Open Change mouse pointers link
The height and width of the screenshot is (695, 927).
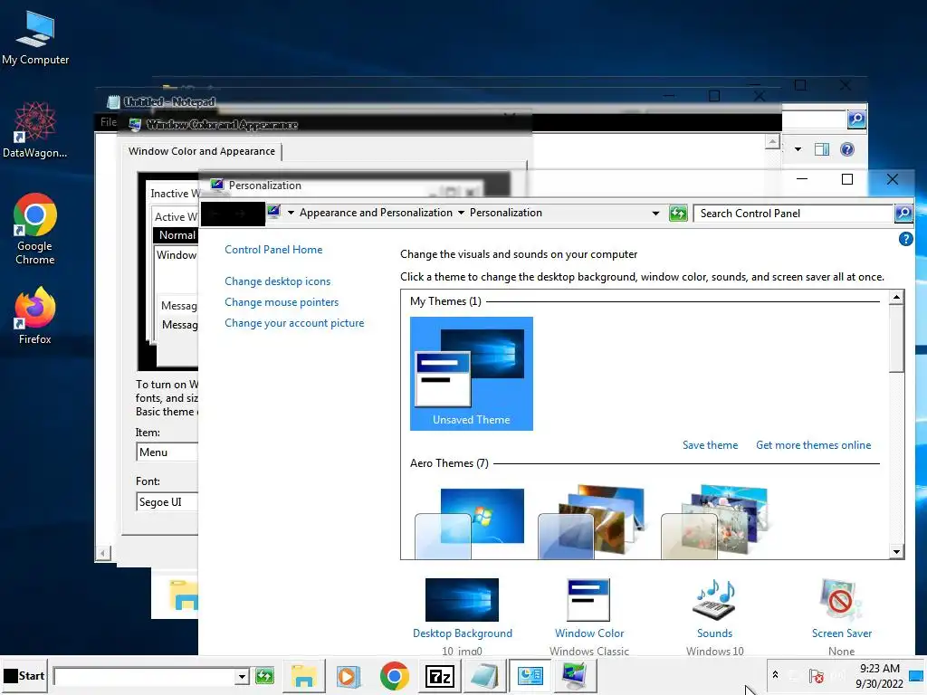pyautogui.click(x=282, y=302)
